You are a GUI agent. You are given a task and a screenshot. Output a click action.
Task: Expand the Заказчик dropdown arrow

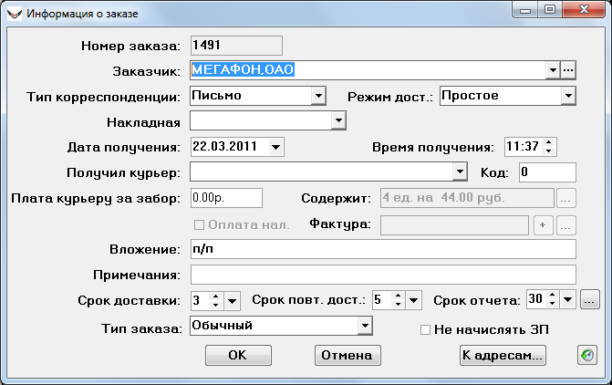[553, 70]
